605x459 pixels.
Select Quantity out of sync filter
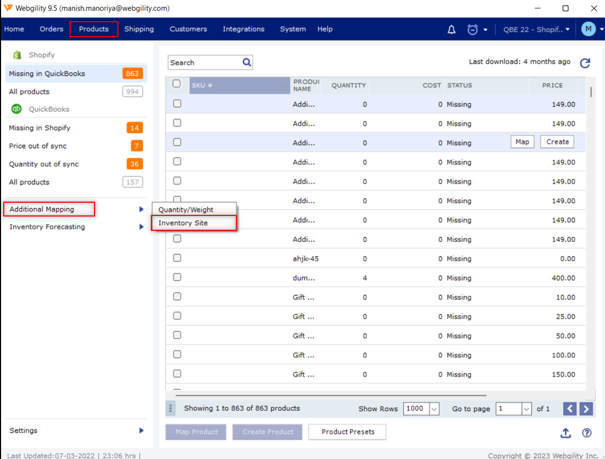click(x=76, y=164)
